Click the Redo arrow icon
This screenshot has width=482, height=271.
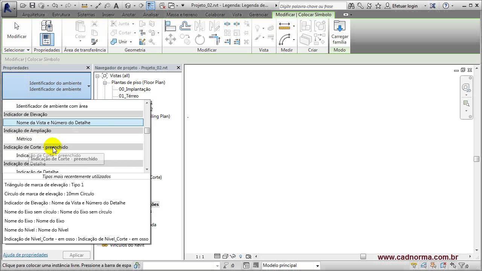click(68, 6)
